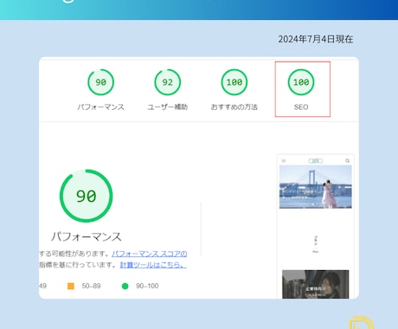Image resolution: width=398 pixels, height=329 pixels.
Task: Click the green logo in page preview
Action: tap(316, 161)
